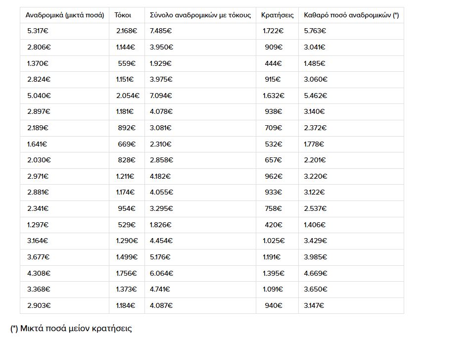Click the Σύνολο αναδρομικών με τόκους header
This screenshot has width=470, height=348.
pos(200,15)
